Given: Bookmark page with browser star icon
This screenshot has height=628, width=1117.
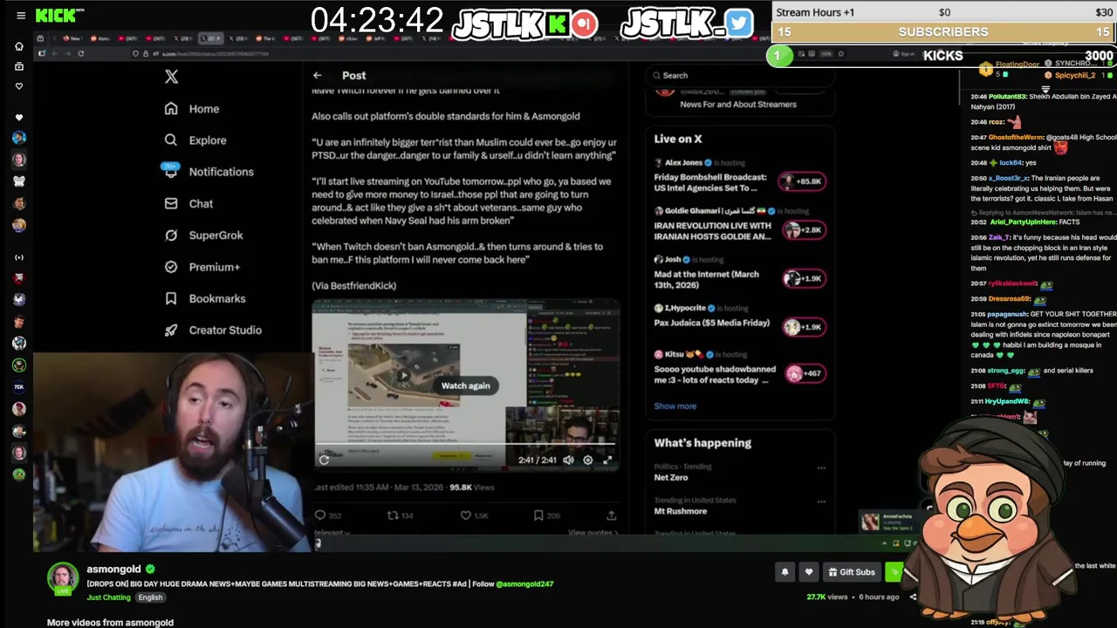Looking at the screenshot, I should click(840, 54).
